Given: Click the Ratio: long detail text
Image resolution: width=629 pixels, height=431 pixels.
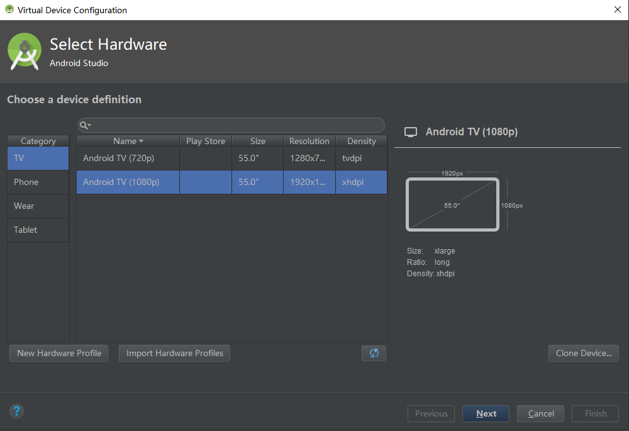Looking at the screenshot, I should pyautogui.click(x=428, y=262).
